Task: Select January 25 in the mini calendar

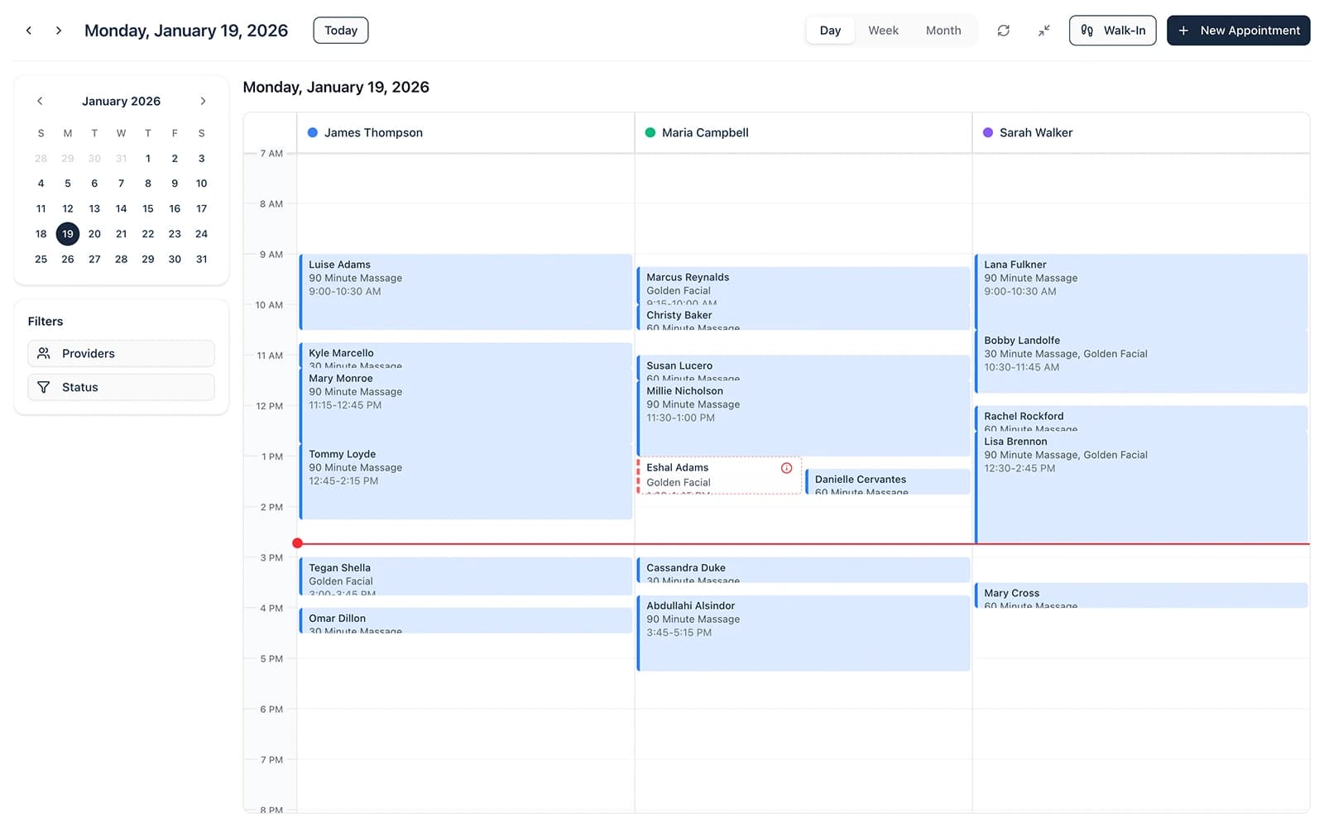Action: point(41,259)
